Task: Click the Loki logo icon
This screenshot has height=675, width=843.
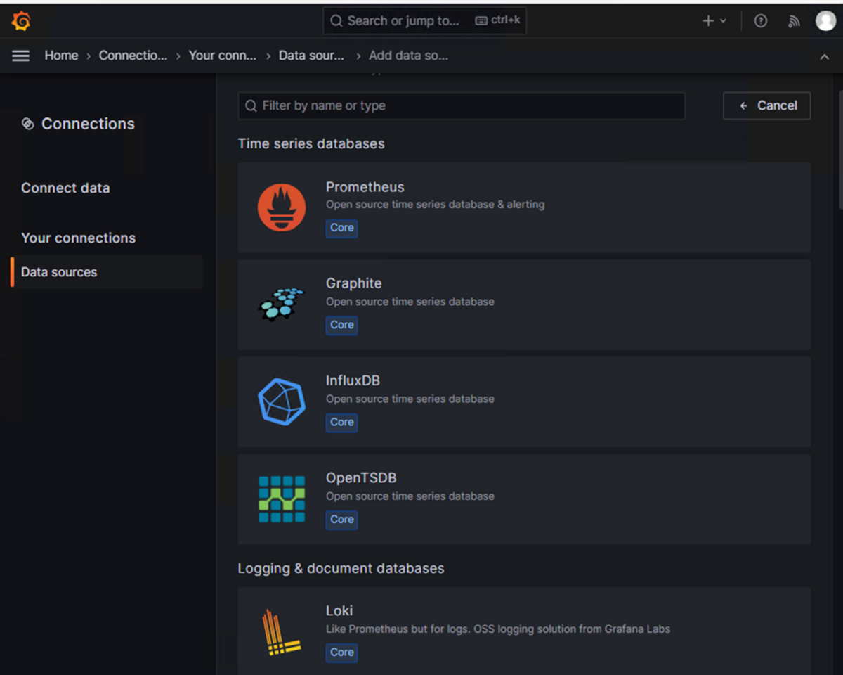Action: point(282,632)
